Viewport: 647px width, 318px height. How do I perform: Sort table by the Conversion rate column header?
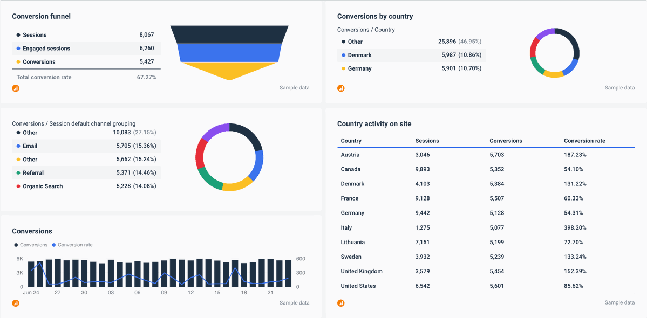point(585,141)
